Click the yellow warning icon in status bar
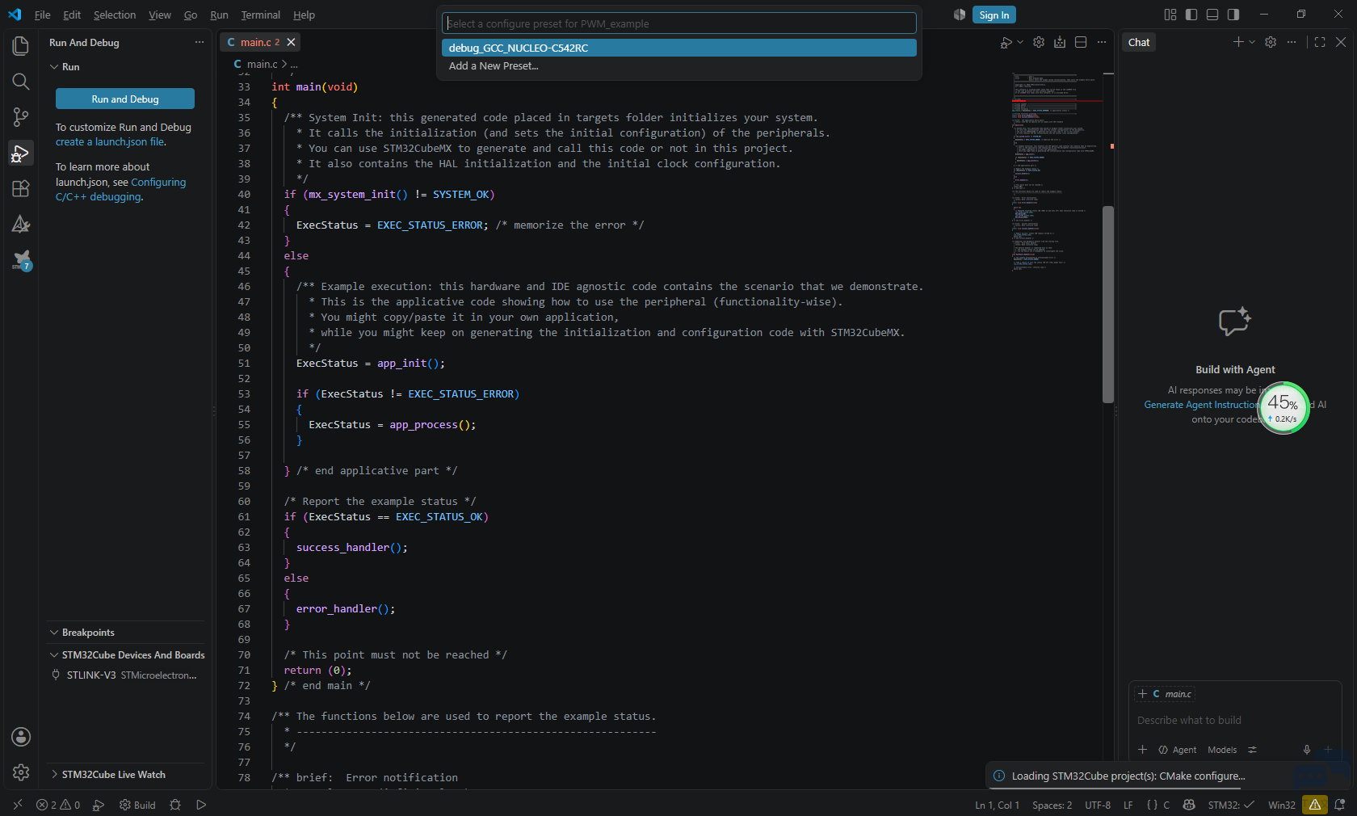 (1315, 805)
